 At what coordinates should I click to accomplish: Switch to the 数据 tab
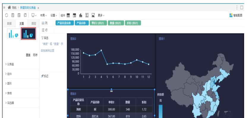coord(9,23)
